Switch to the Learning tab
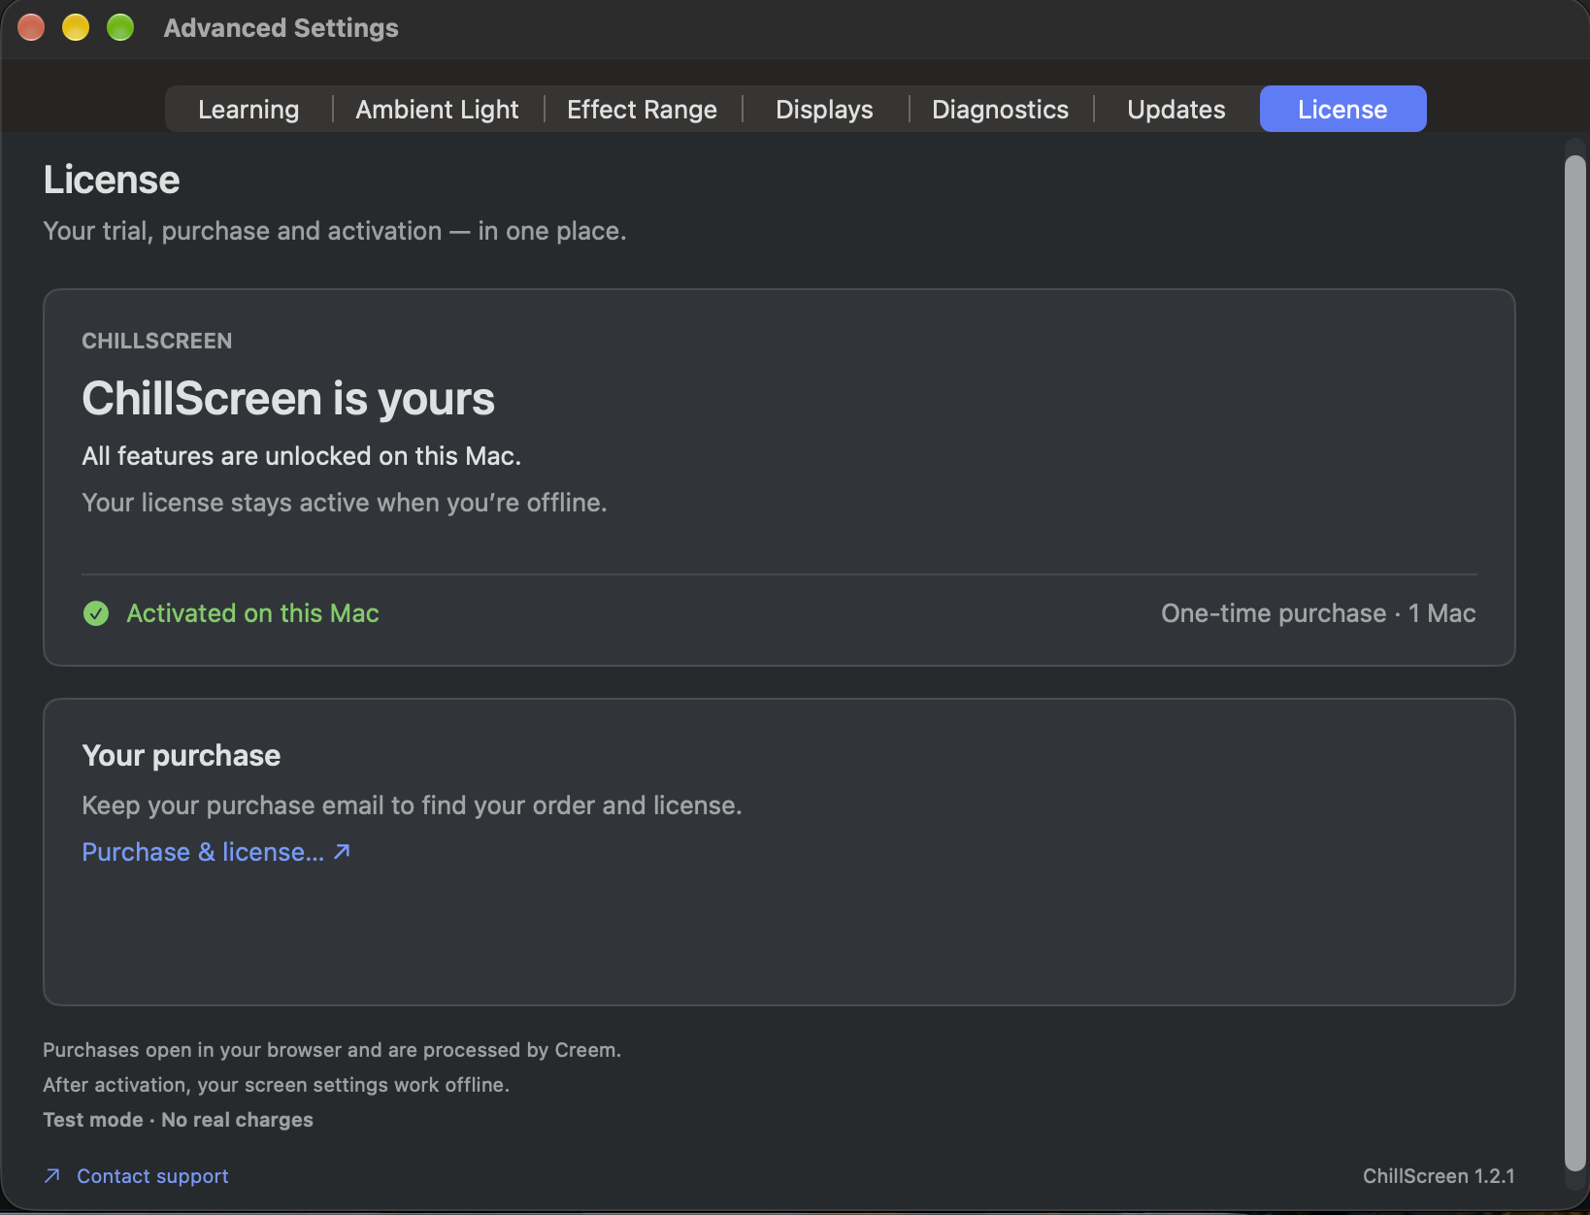1590x1215 pixels. [x=248, y=110]
